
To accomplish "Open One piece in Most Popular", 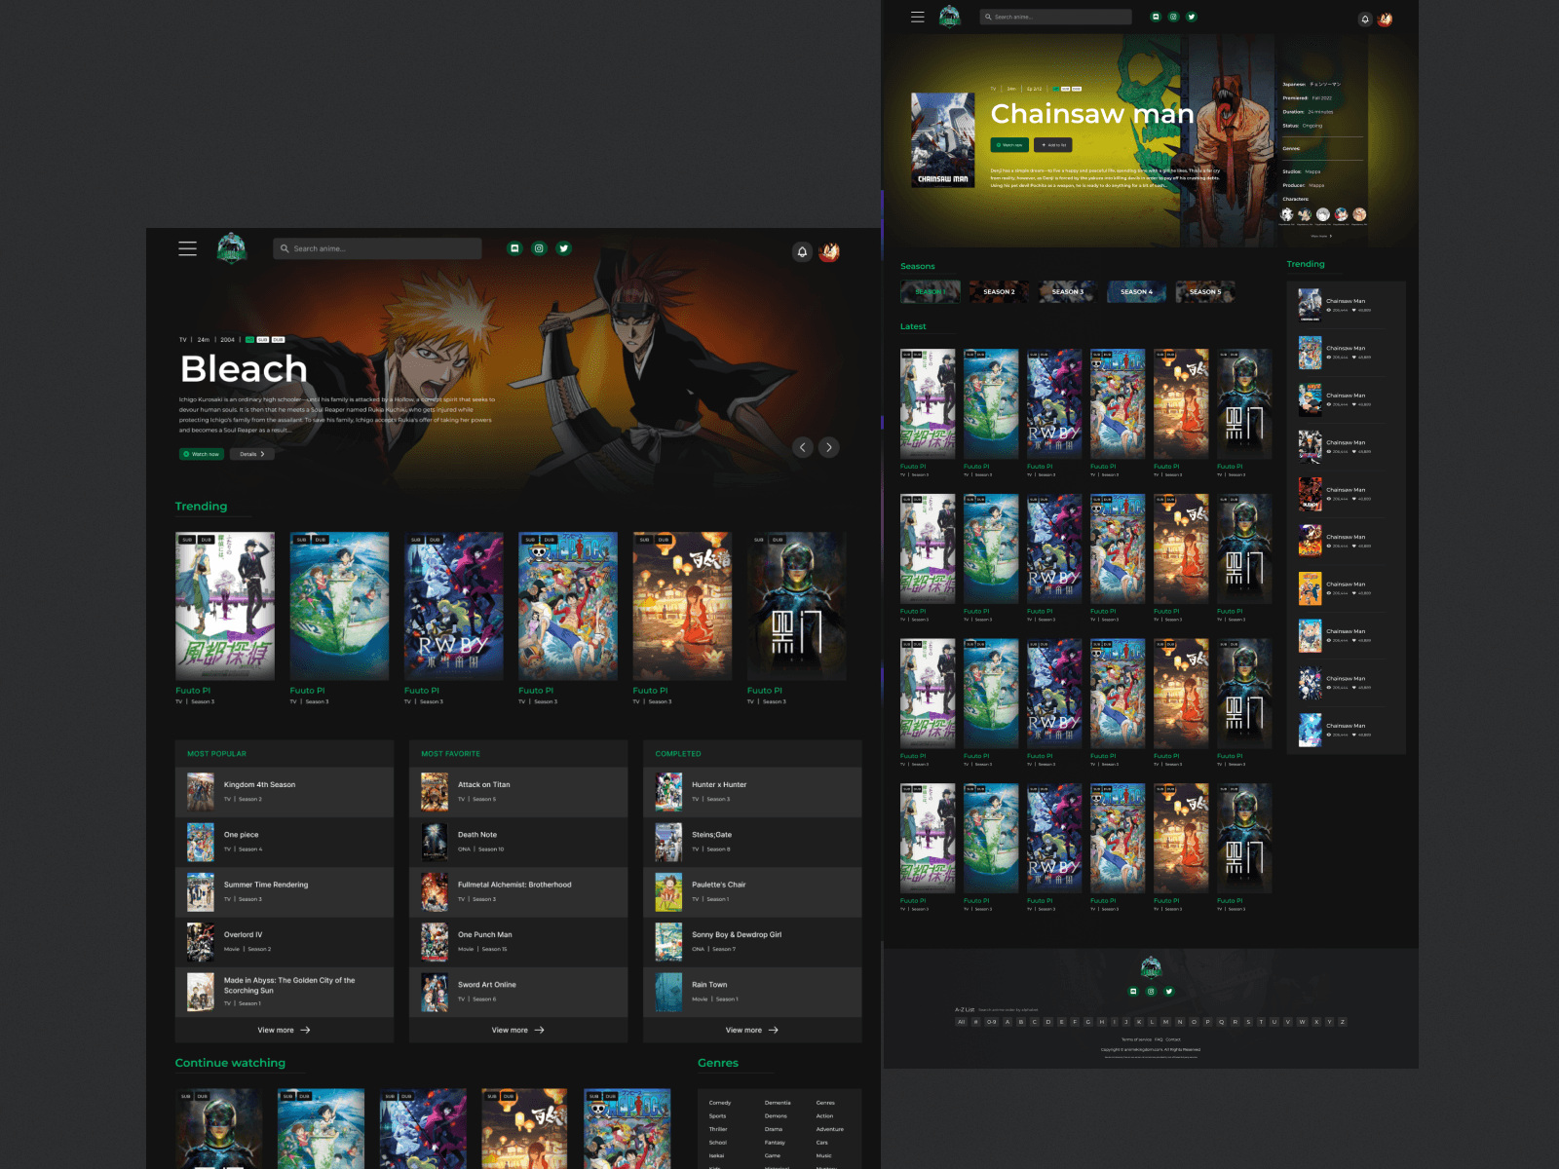I will coord(285,842).
